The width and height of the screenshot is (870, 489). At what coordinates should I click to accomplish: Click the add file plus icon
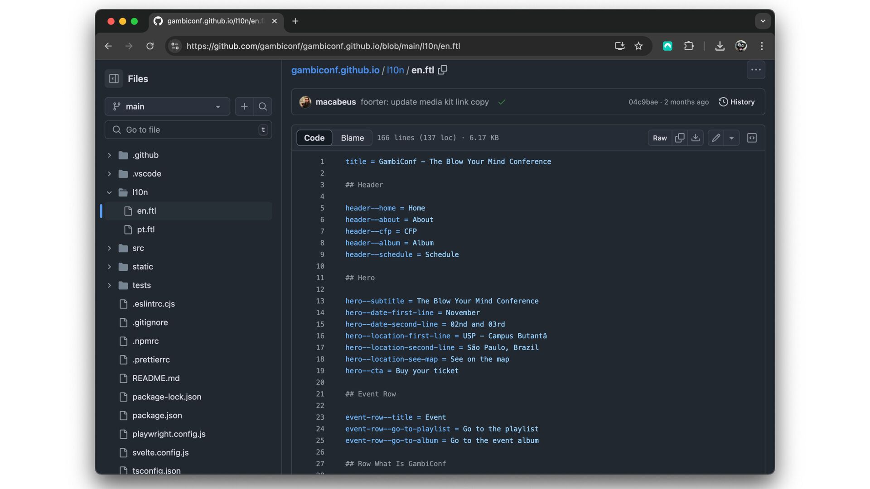point(244,106)
